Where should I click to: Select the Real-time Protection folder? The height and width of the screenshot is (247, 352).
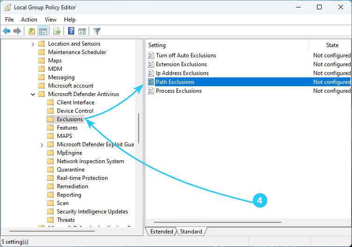pos(82,178)
